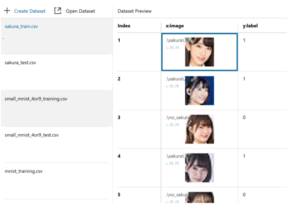287x209 pixels.
Task: Click the Create Dataset label
Action: pyautogui.click(x=30, y=11)
